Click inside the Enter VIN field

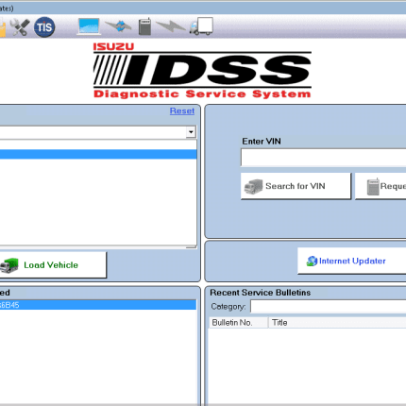[x=324, y=158]
